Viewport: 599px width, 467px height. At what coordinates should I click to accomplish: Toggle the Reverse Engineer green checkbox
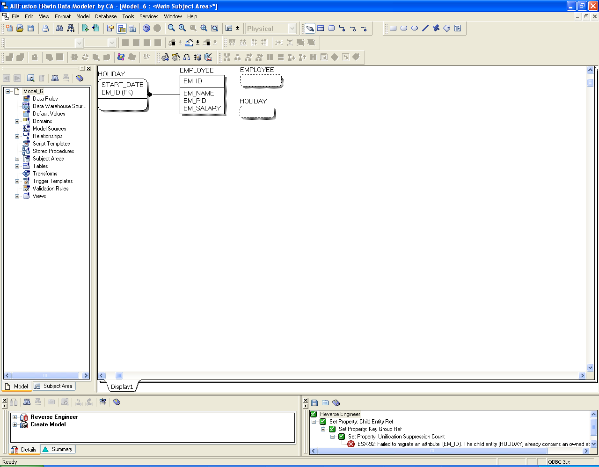coord(314,414)
